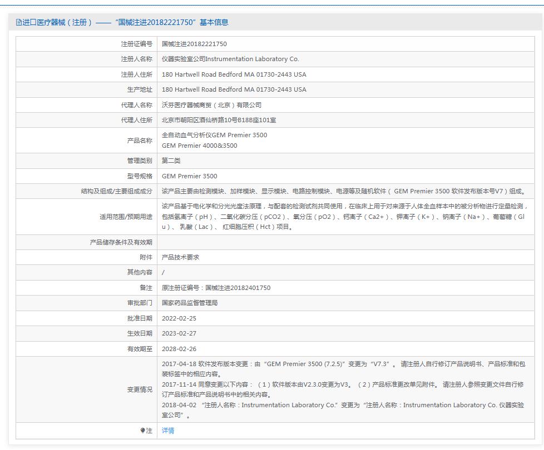Click the 代理人名称 label
Screen dimensions: 544x450
point(137,105)
